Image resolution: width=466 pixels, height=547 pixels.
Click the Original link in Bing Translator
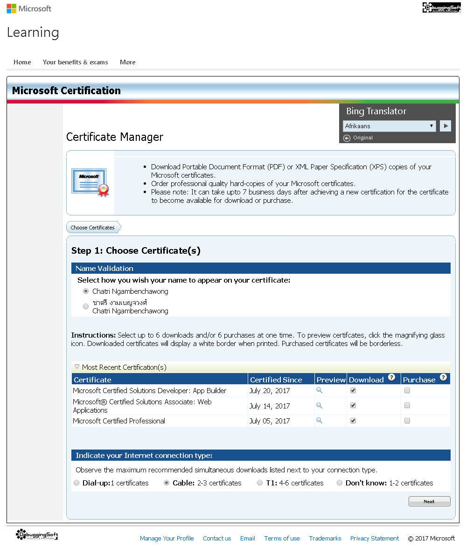[363, 138]
